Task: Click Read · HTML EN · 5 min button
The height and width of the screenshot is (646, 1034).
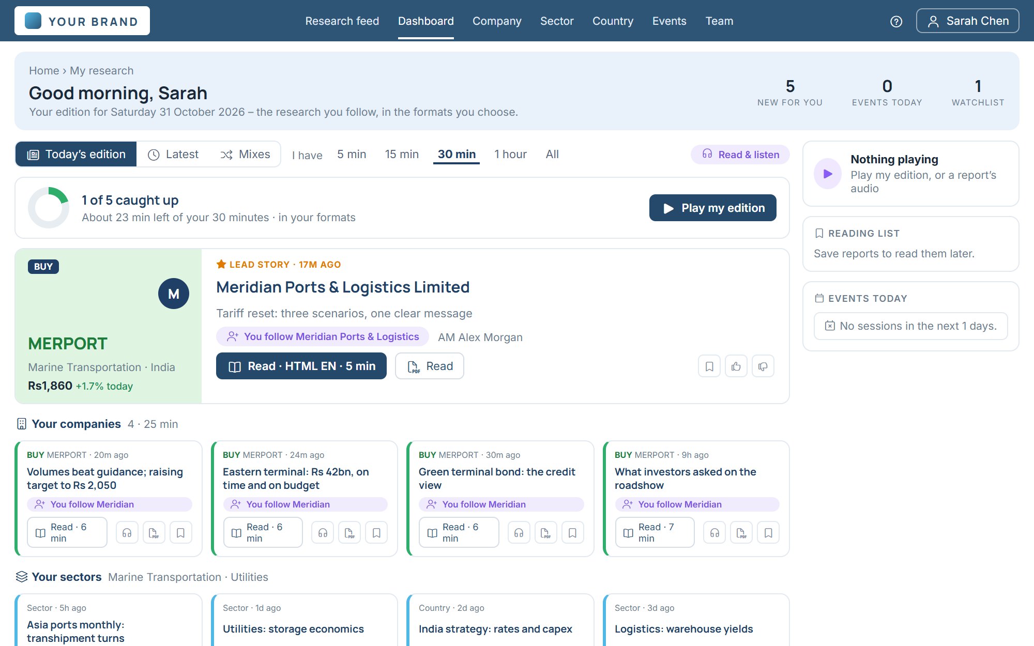Action: coord(301,366)
